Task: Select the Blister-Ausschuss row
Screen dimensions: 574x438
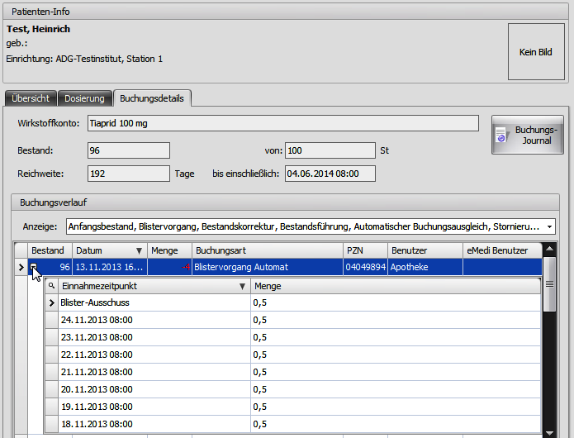Action: click(293, 302)
